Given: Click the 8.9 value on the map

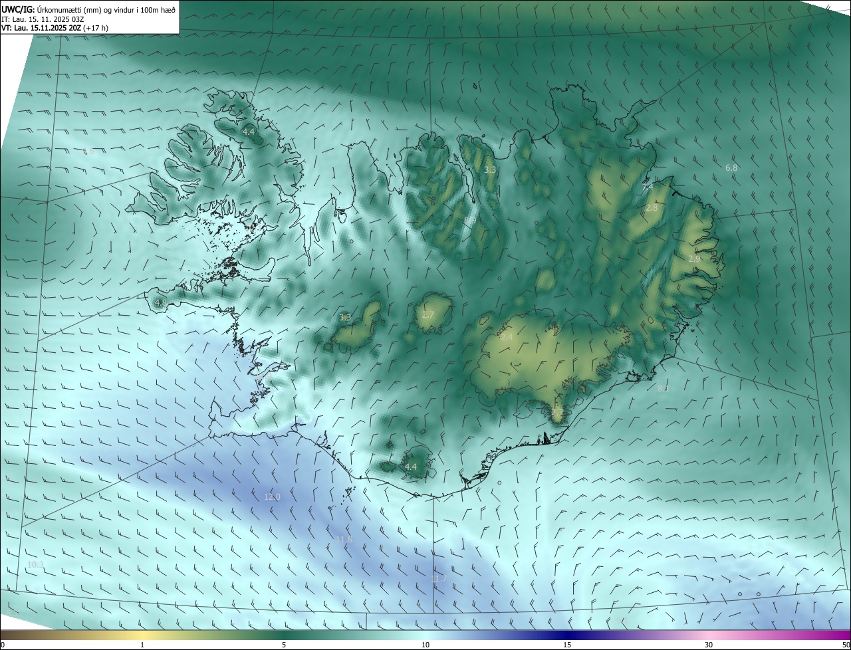Looking at the screenshot, I should point(470,220).
